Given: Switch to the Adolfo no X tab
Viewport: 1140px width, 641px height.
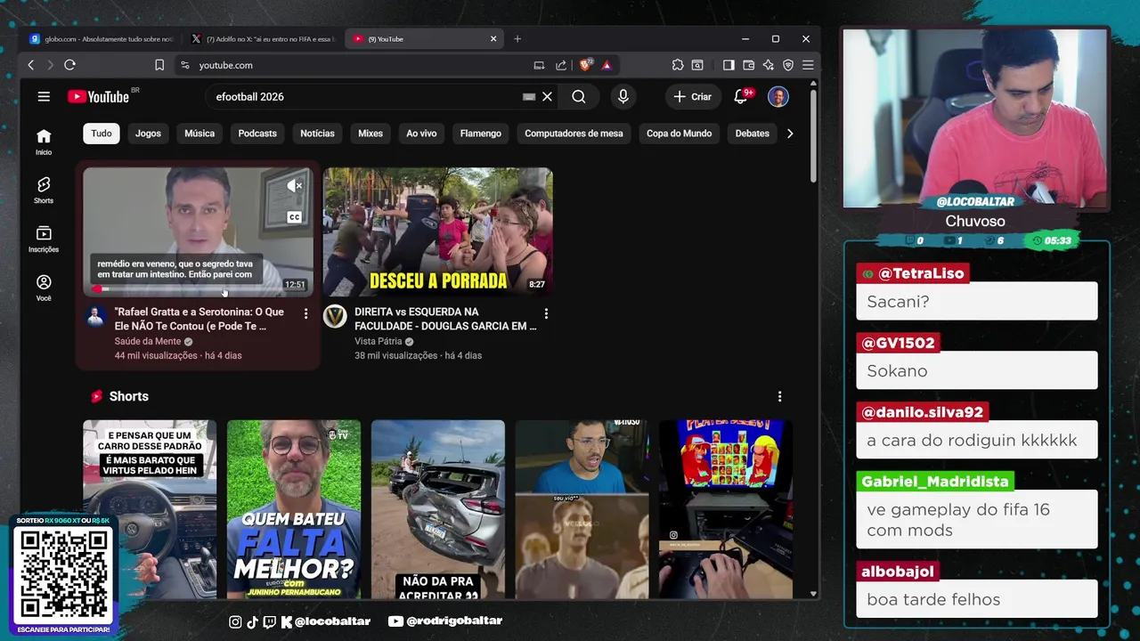Looking at the screenshot, I should click(x=263, y=39).
